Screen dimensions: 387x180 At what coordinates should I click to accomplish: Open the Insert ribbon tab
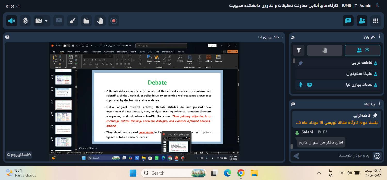[70, 52]
